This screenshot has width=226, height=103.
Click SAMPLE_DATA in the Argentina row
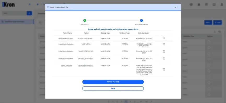pos(105,38)
